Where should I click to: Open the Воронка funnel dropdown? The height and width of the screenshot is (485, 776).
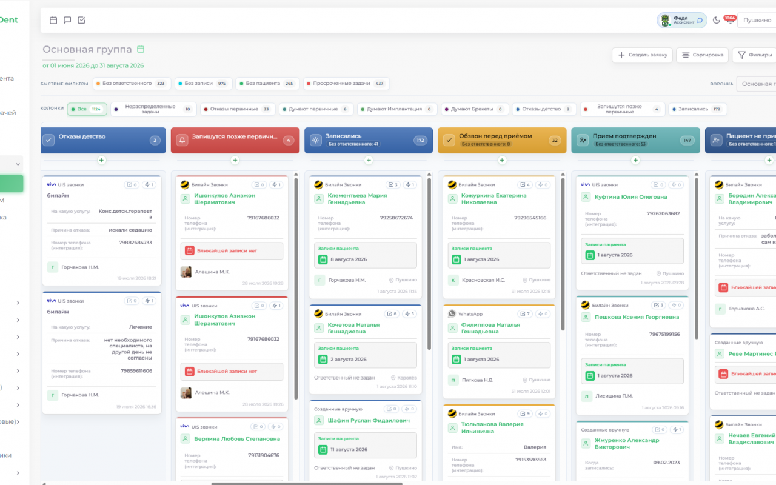[x=756, y=84]
